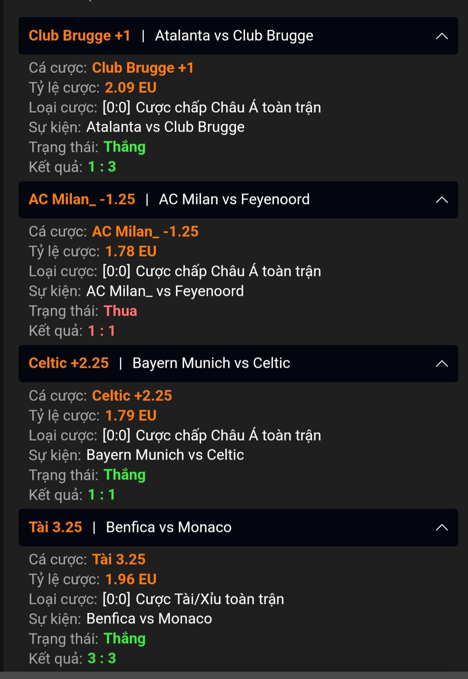The image size is (468, 679).
Task: Select Bayern Munich vs Celtic in the header
Action: click(x=211, y=363)
